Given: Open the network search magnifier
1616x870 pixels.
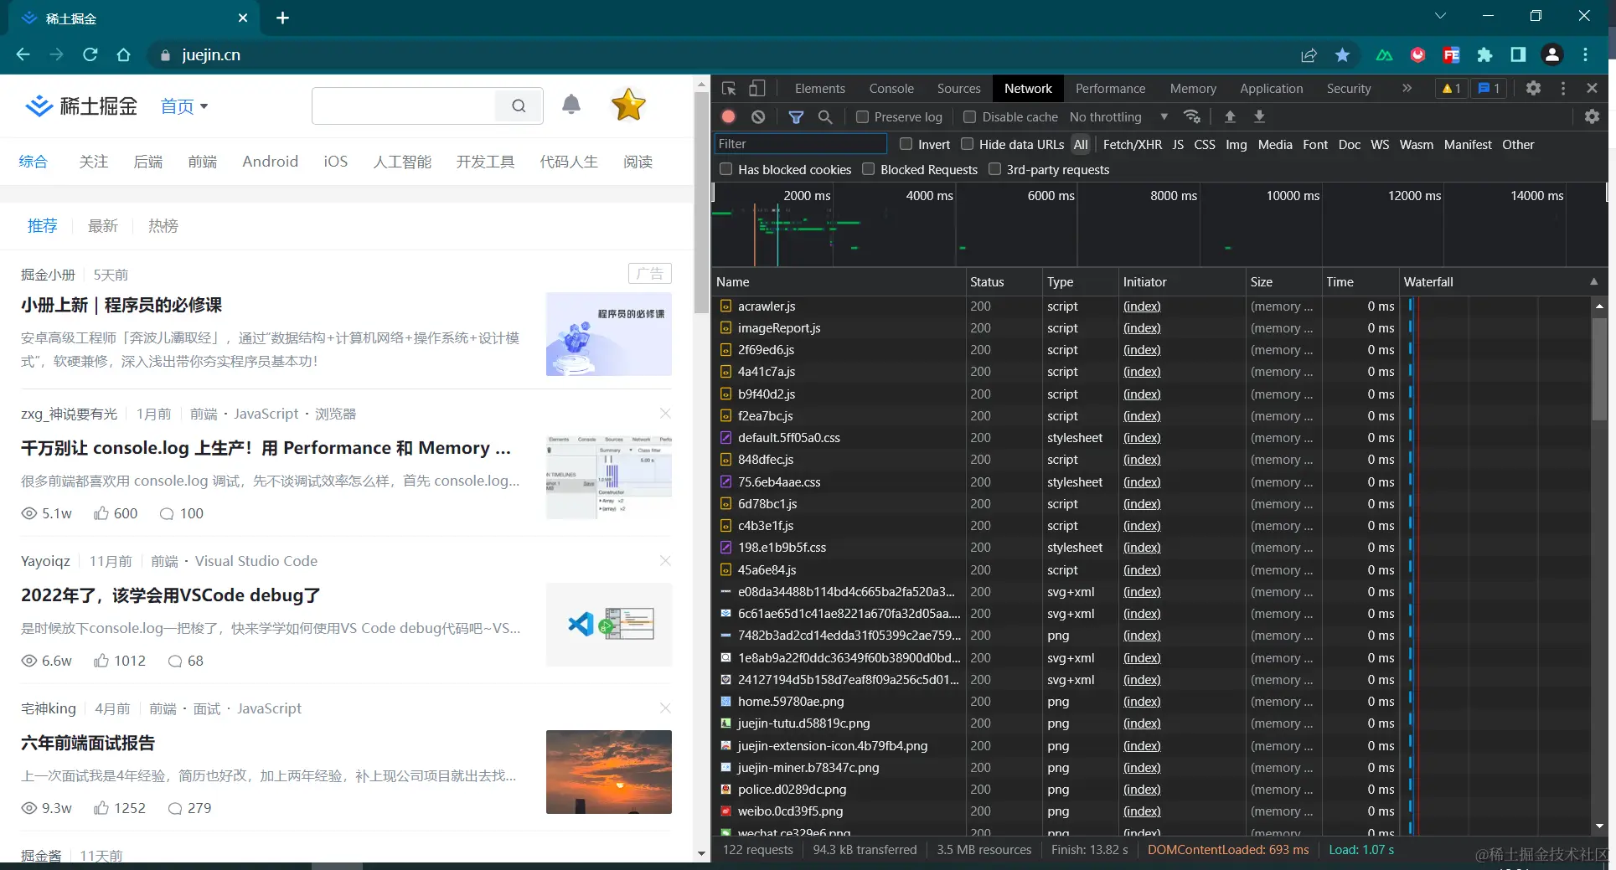Looking at the screenshot, I should pyautogui.click(x=825, y=116).
